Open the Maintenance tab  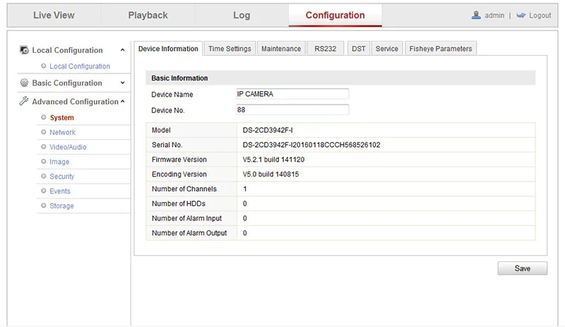281,49
